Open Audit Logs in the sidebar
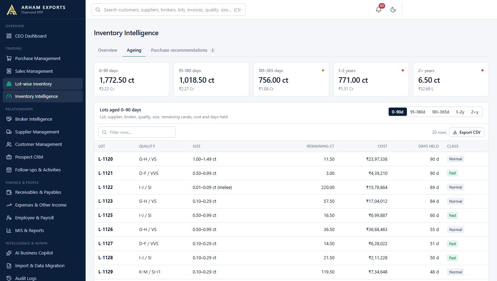Viewport: 497px width, 281px height. [43, 278]
